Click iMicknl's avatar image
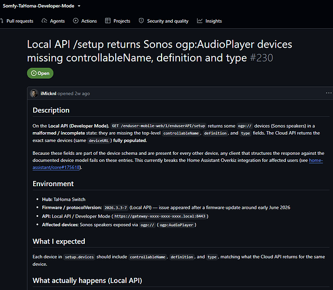The height and width of the screenshot is (290, 333). (34, 93)
